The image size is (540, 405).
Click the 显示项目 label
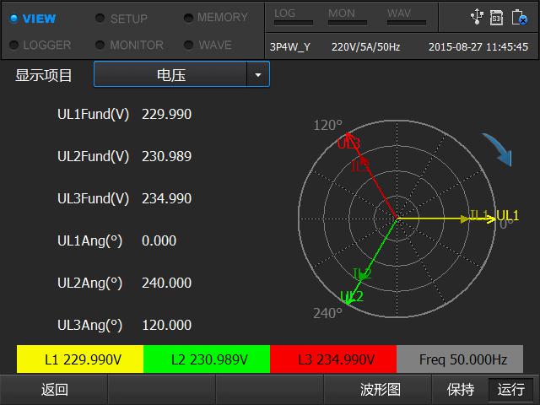[x=43, y=75]
